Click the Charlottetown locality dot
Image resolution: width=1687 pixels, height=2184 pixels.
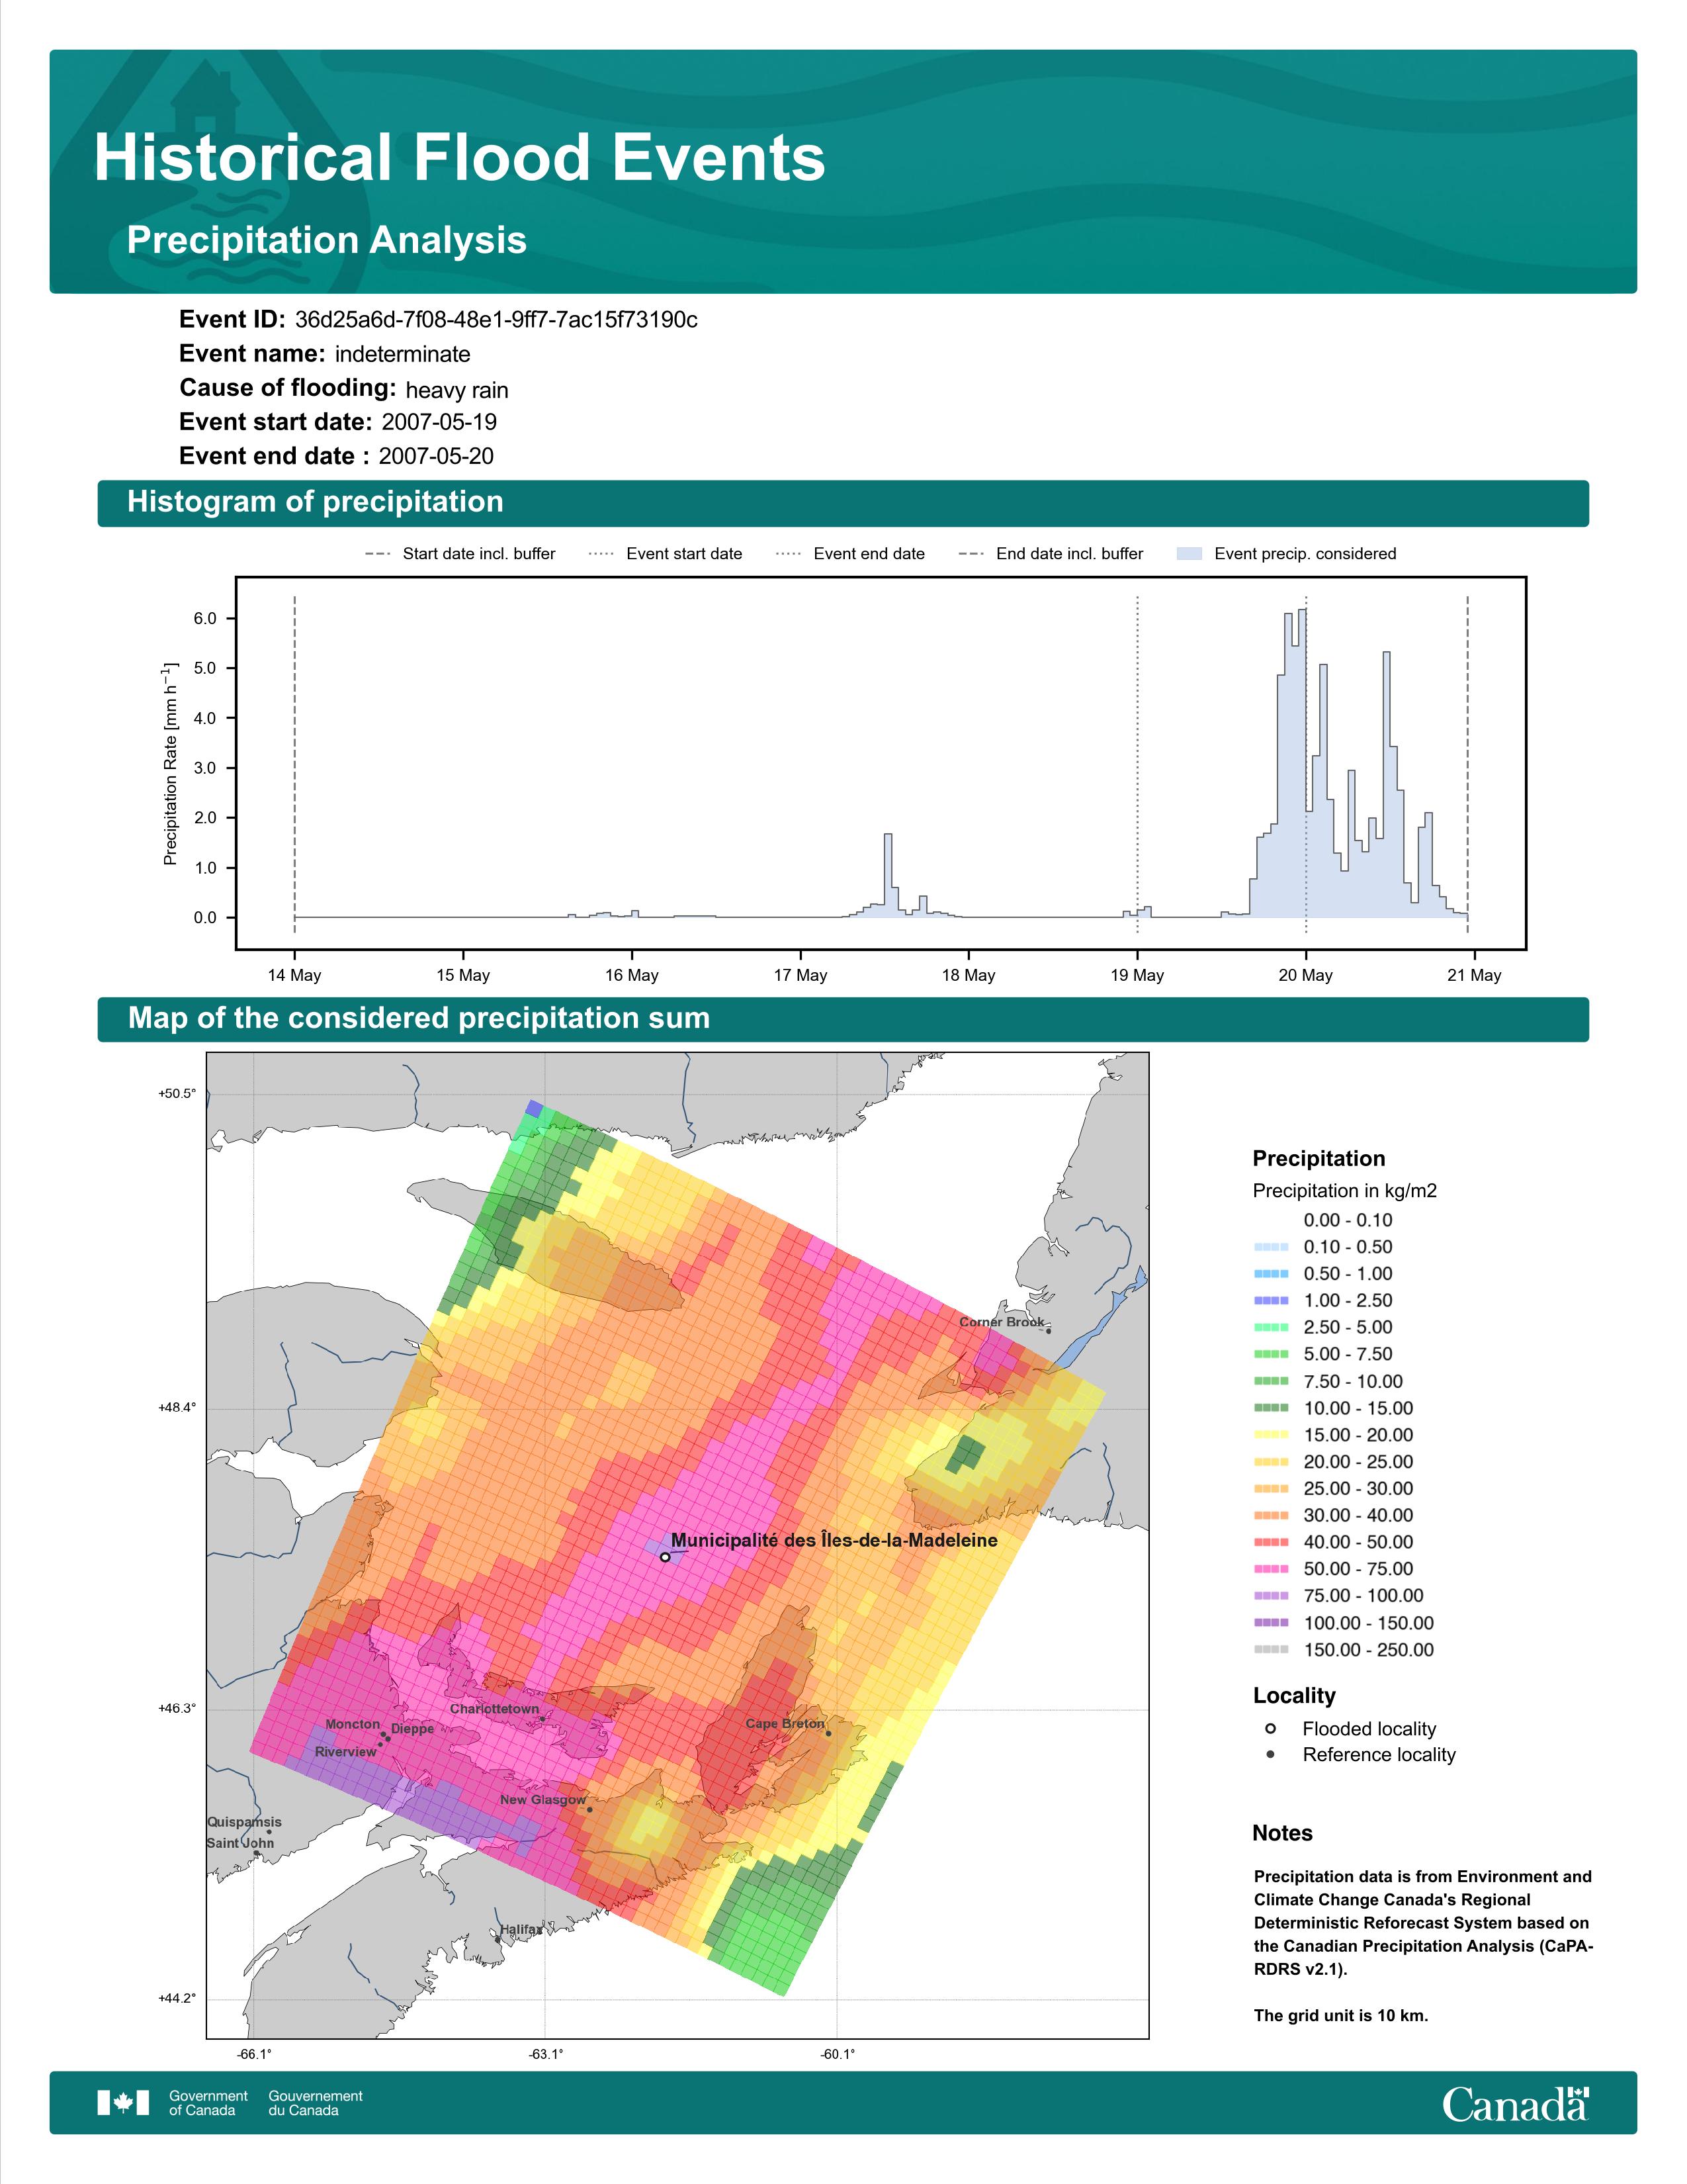542,1719
